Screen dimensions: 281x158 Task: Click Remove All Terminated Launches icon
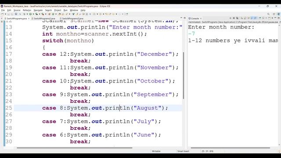pos(237,18)
